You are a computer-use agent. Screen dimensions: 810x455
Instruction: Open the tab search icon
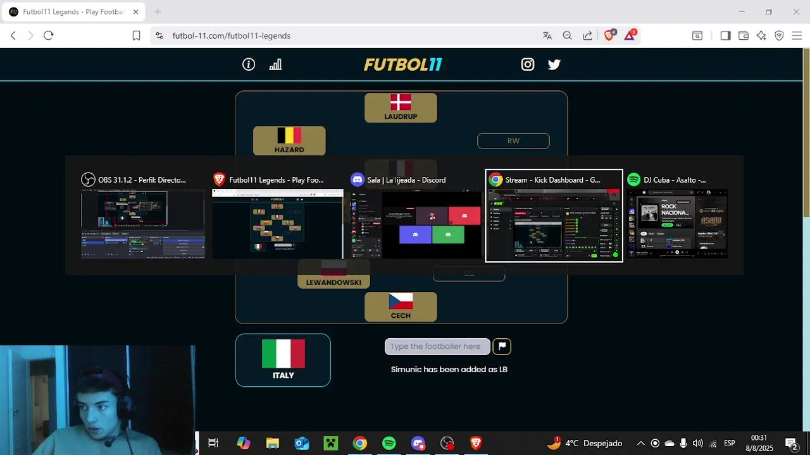[x=697, y=35]
